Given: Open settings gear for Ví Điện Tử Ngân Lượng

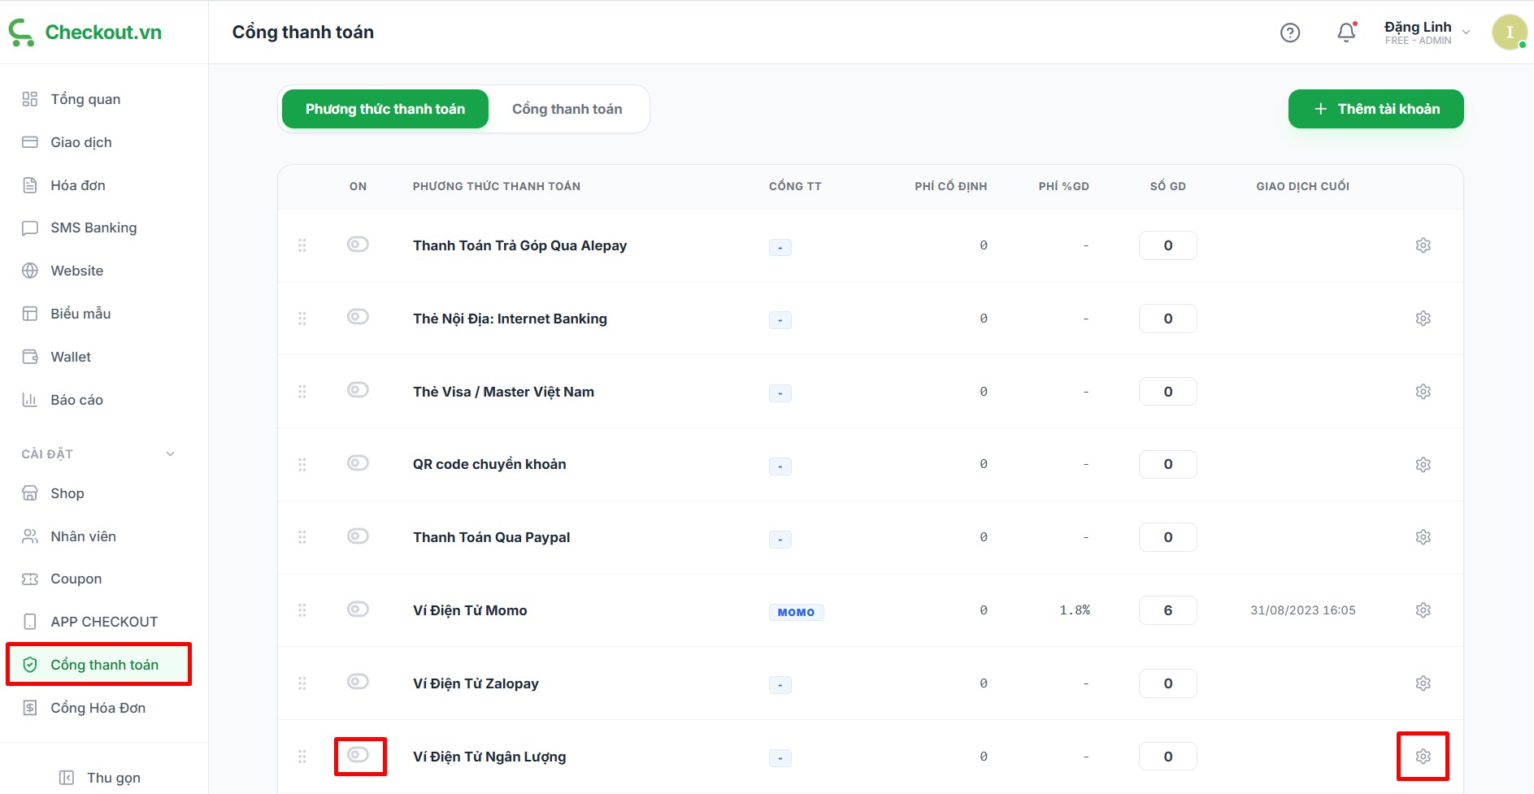Looking at the screenshot, I should point(1423,757).
